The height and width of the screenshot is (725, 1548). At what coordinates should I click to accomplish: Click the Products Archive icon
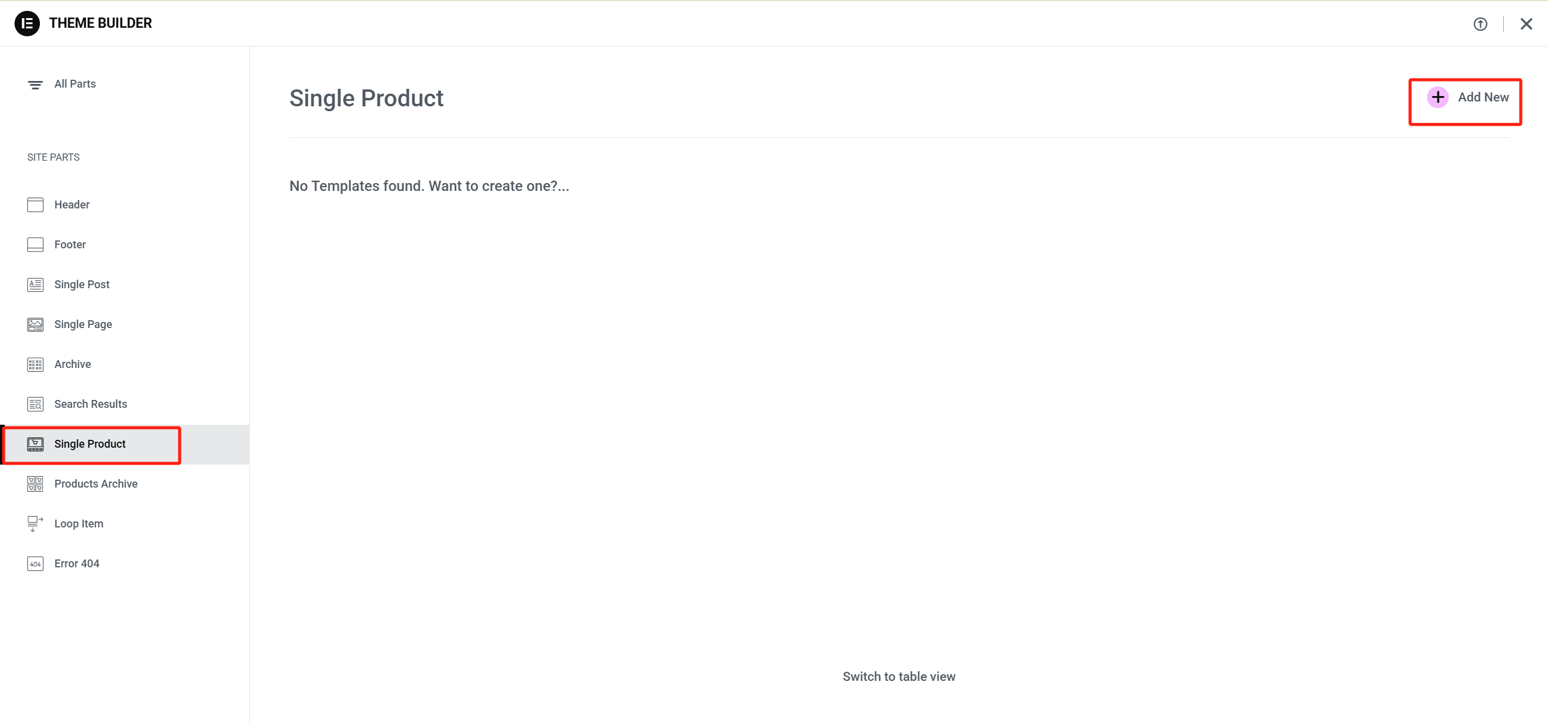tap(35, 484)
